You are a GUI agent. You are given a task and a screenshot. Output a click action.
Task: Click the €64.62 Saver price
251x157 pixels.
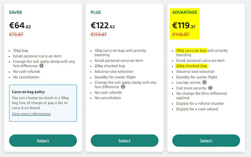(x=20, y=26)
